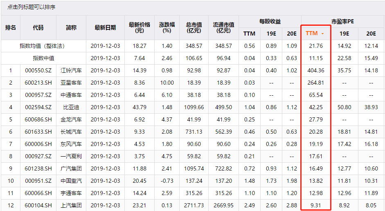This screenshot has width=385, height=211.
Task: Open stock name 宇通客车
Action: click(71, 193)
